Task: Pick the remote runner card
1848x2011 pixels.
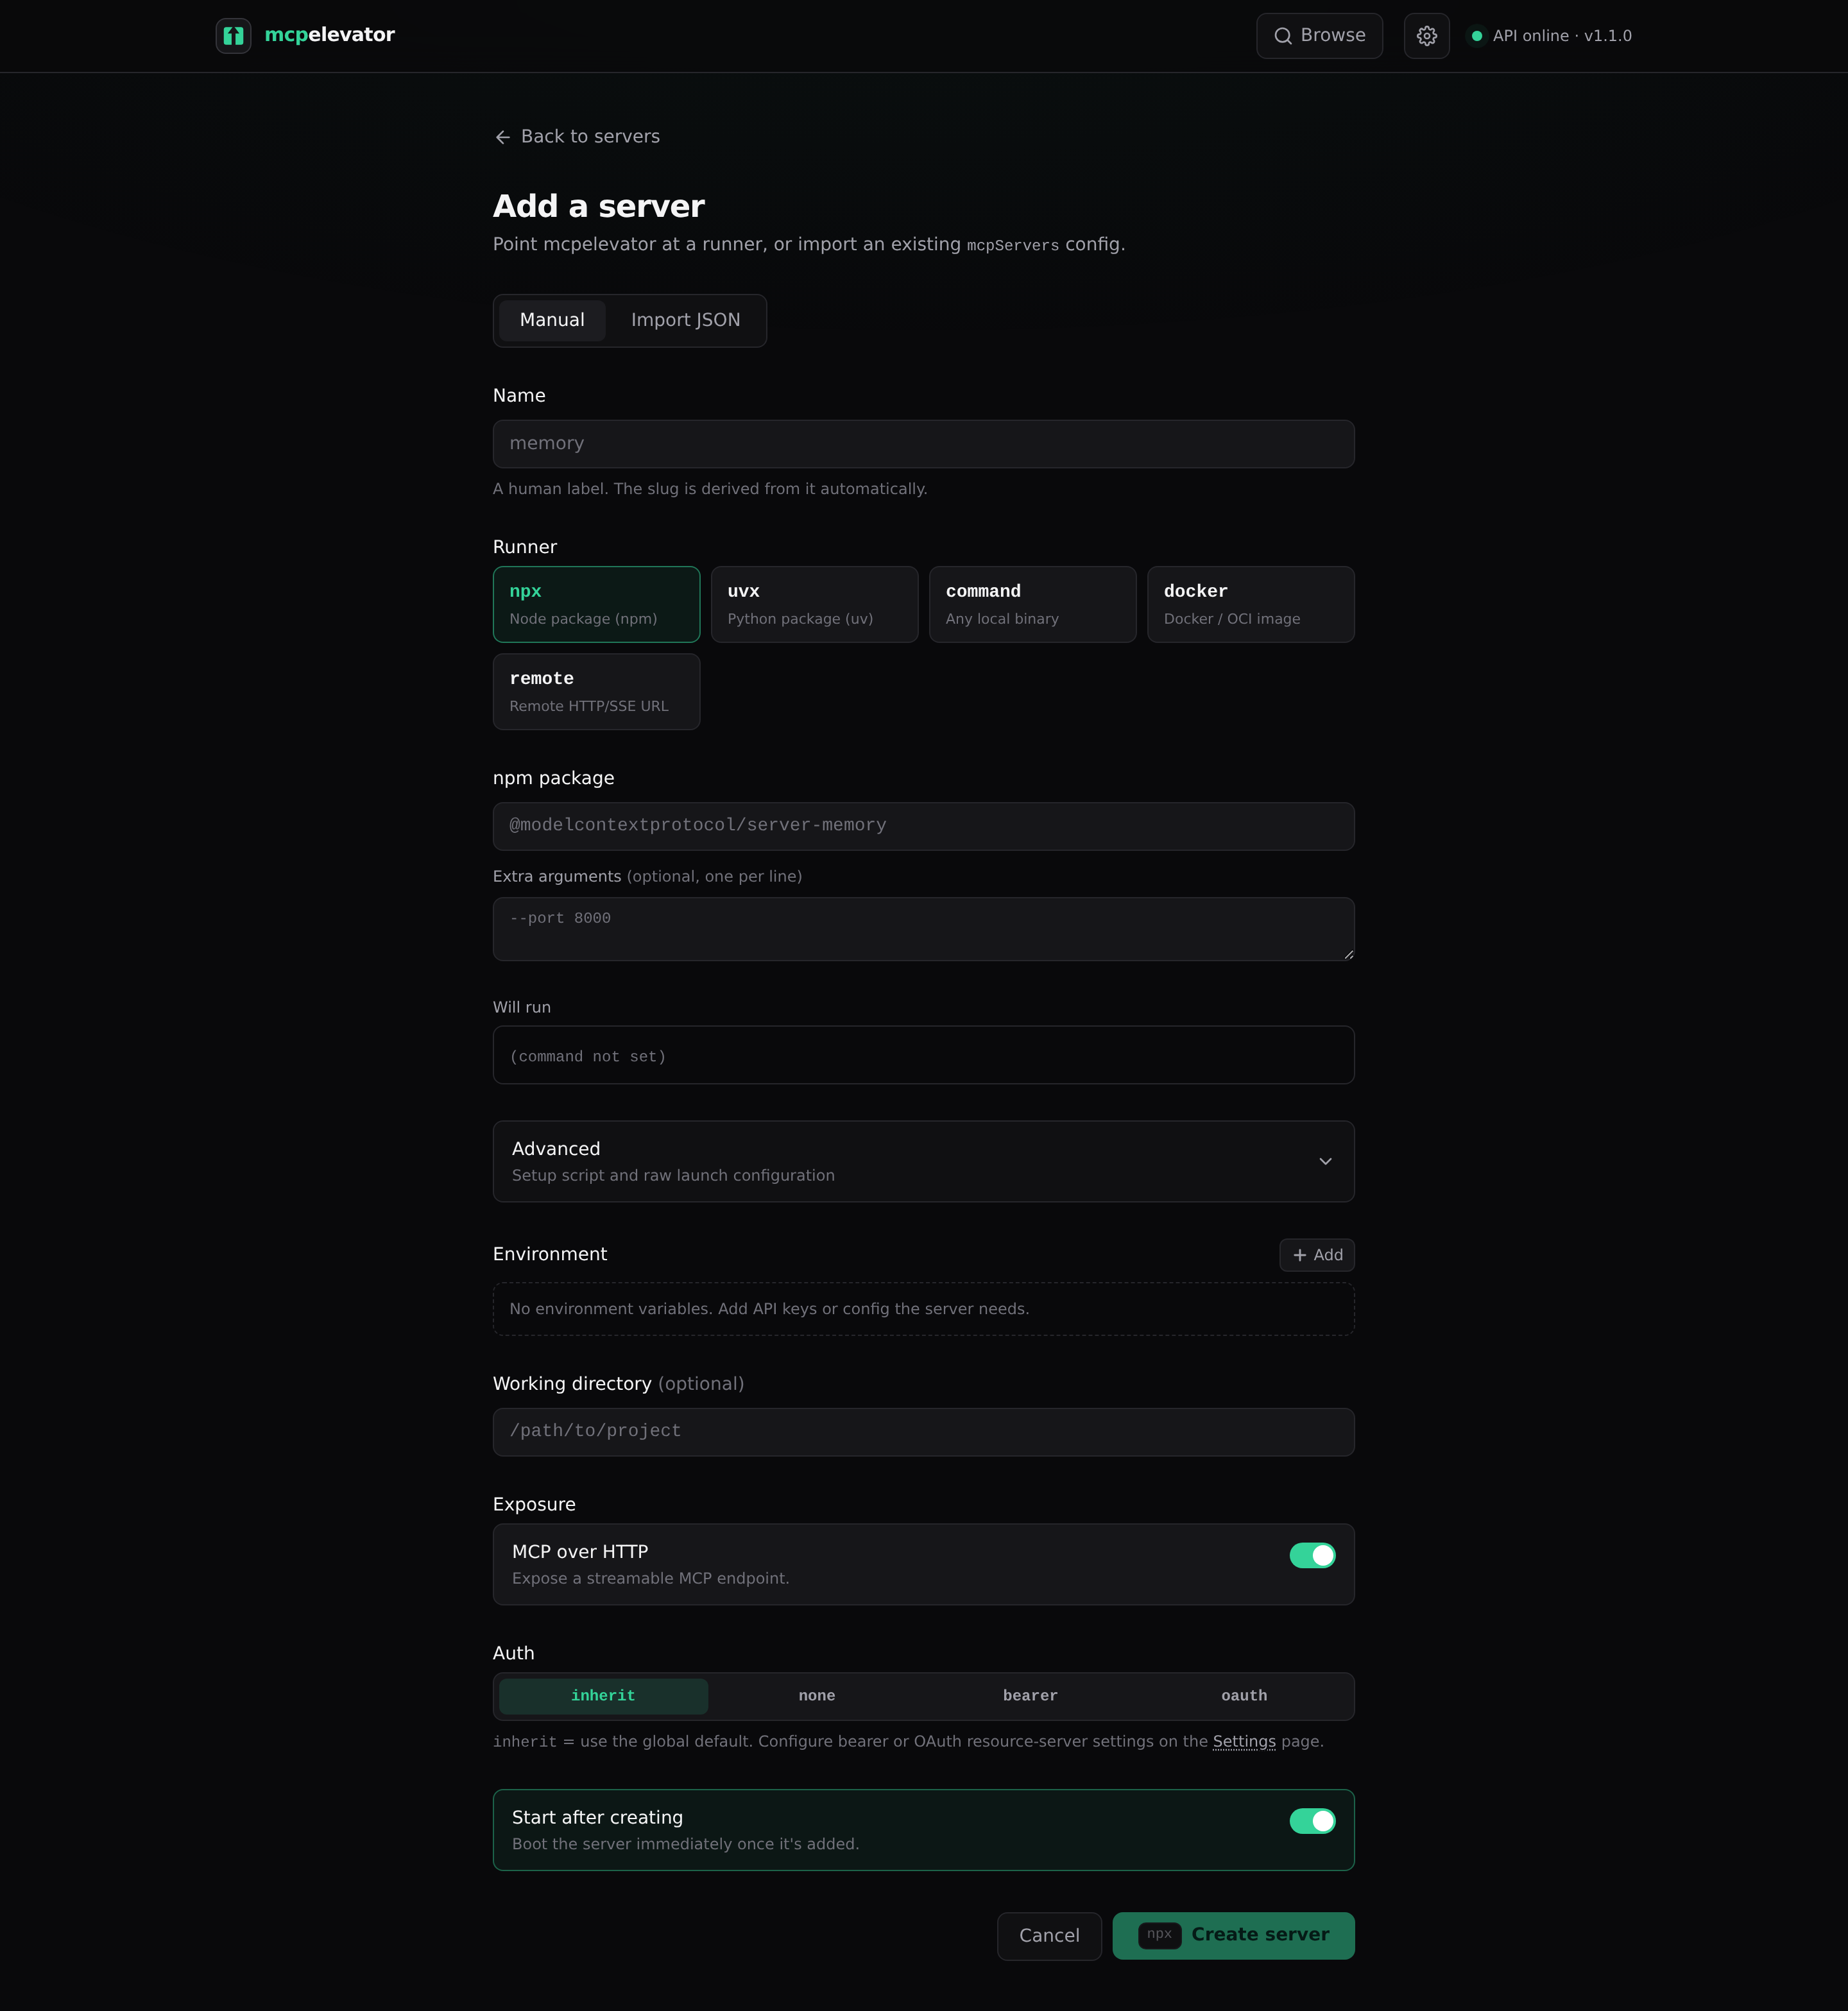Action: 596,691
